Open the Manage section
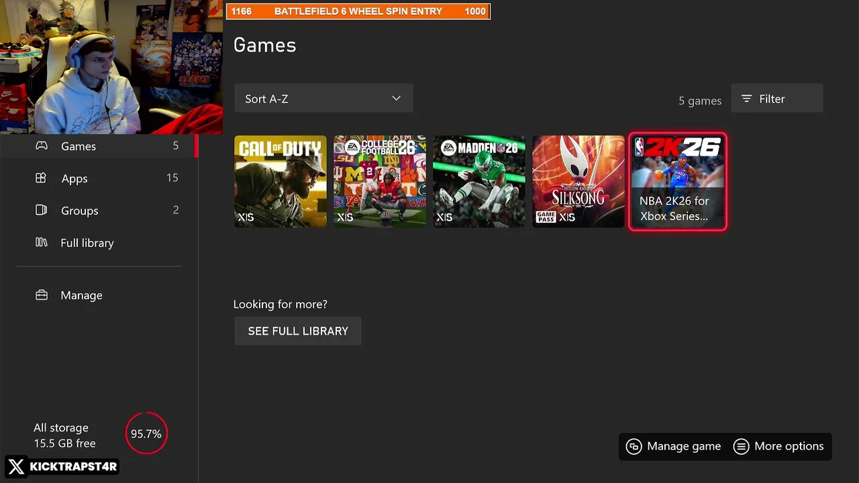 coord(99,295)
